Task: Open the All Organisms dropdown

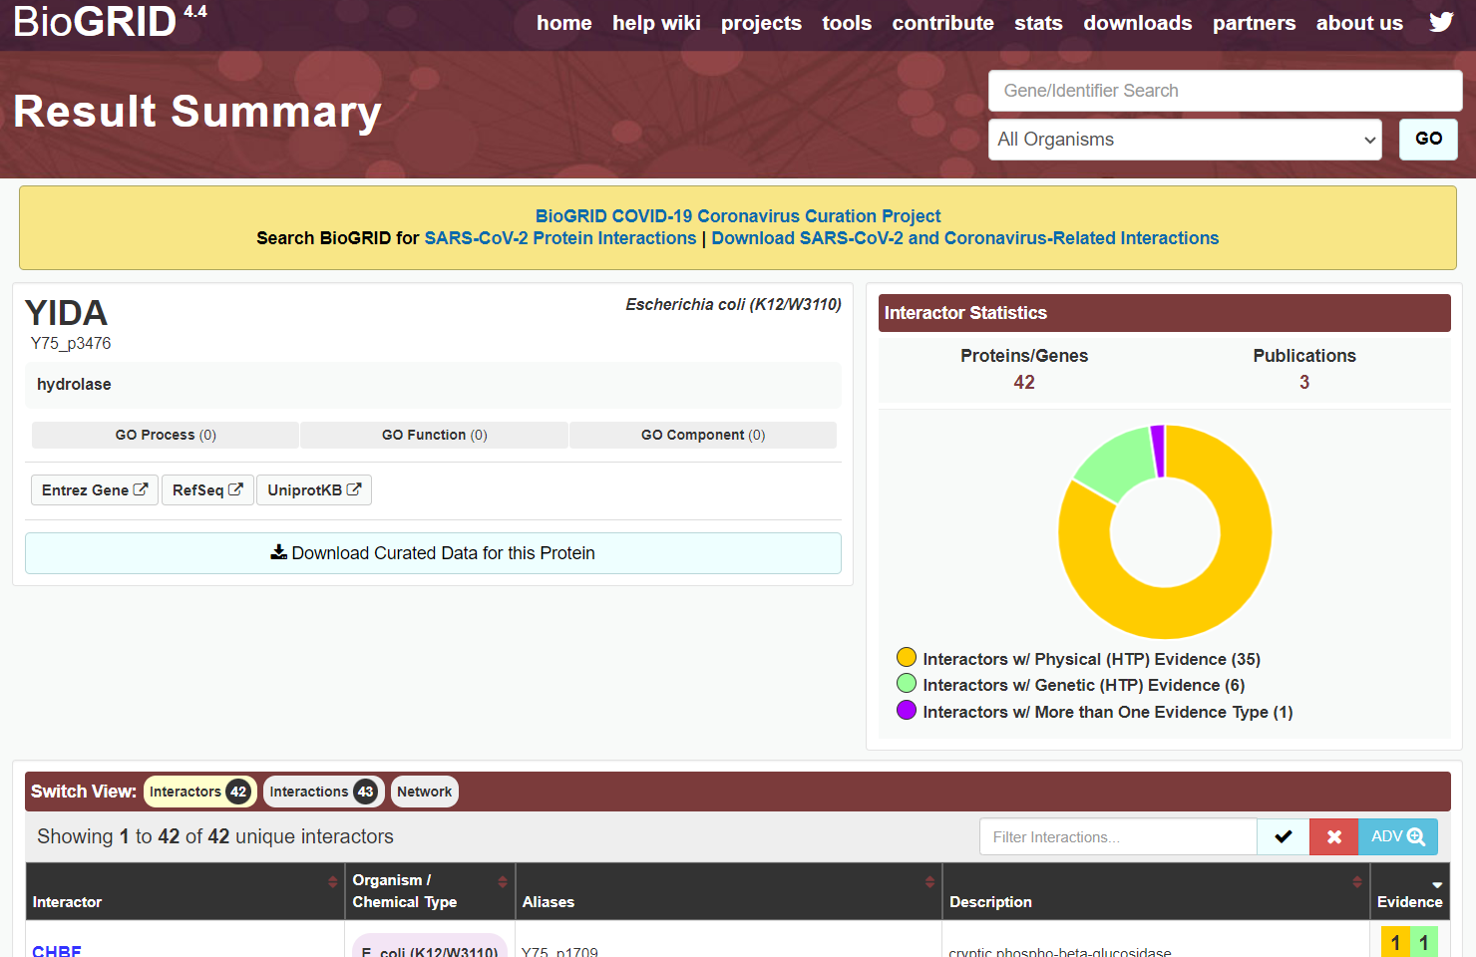Action: point(1185,140)
